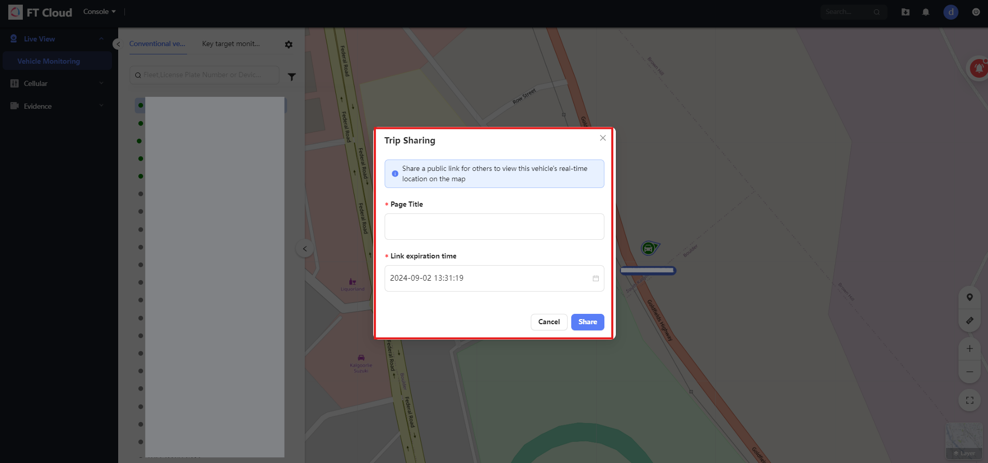Click the FT Cloud logo
Viewport: 988px width, 463px height.
40,12
